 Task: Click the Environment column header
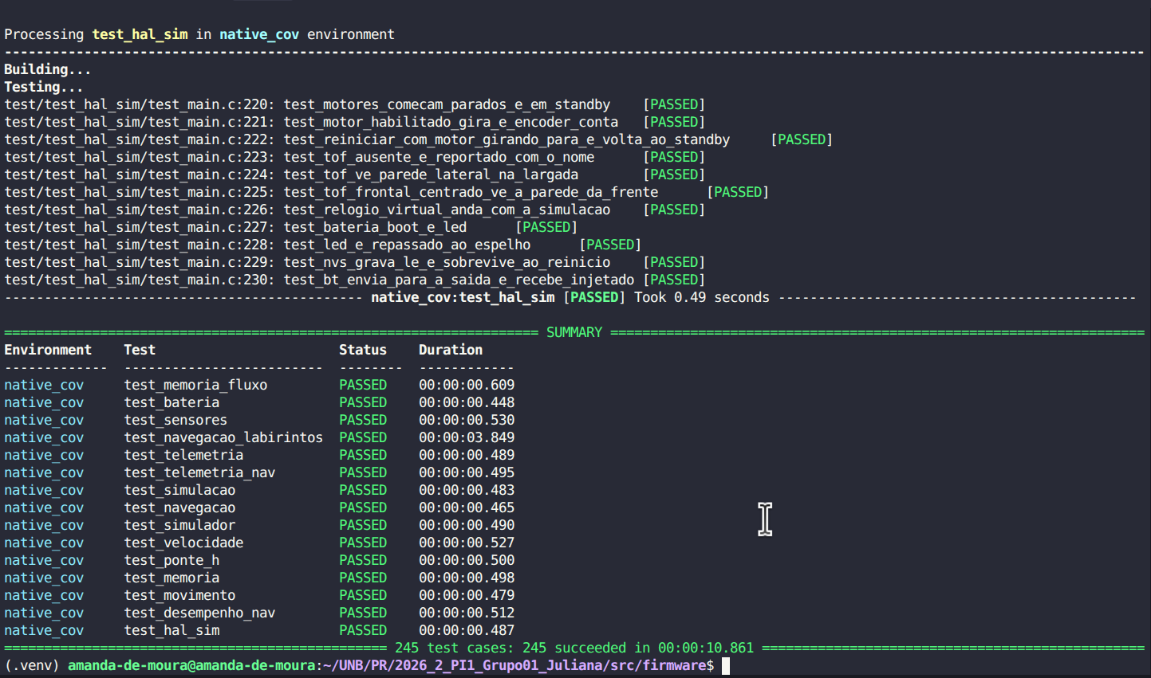point(48,350)
